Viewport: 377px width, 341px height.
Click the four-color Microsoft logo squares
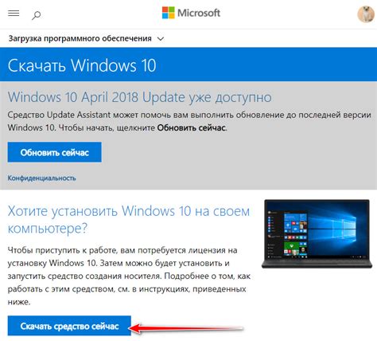[169, 13]
